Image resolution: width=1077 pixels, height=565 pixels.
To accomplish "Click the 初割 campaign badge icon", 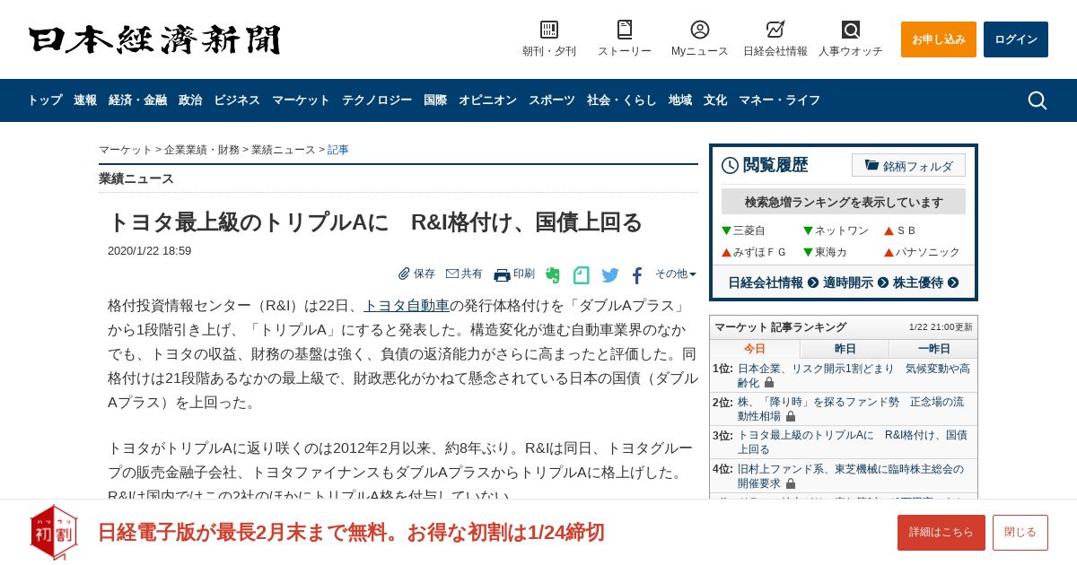I will 54,532.
